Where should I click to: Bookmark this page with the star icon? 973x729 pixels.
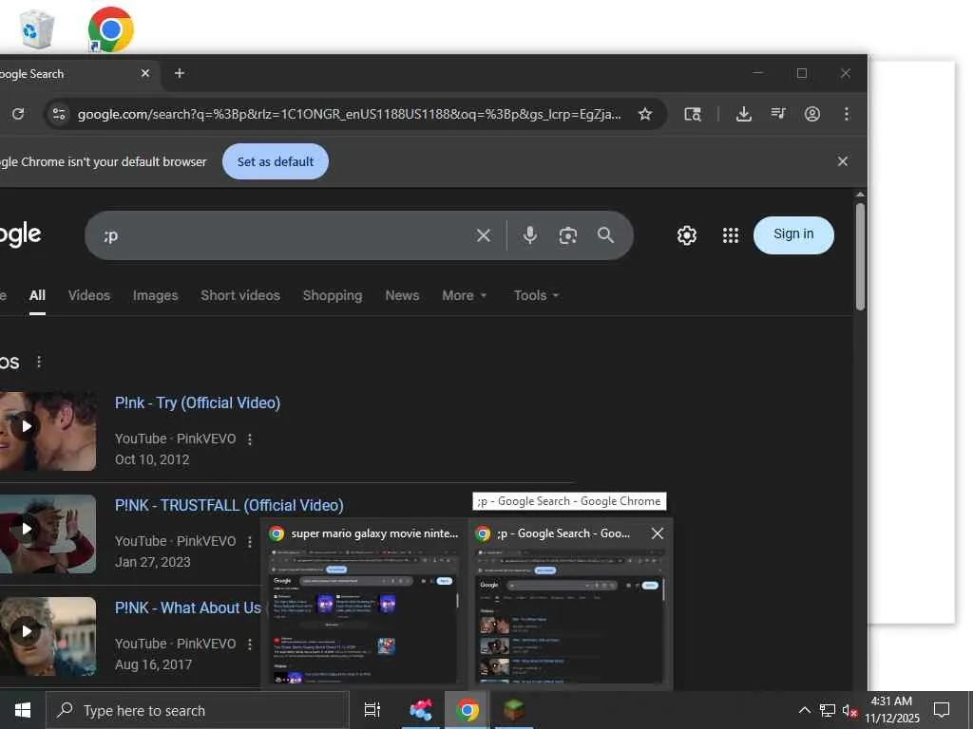pyautogui.click(x=645, y=114)
